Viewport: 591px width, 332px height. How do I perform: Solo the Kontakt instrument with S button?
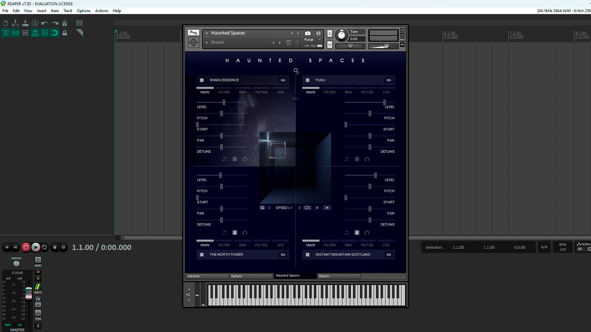point(330,34)
